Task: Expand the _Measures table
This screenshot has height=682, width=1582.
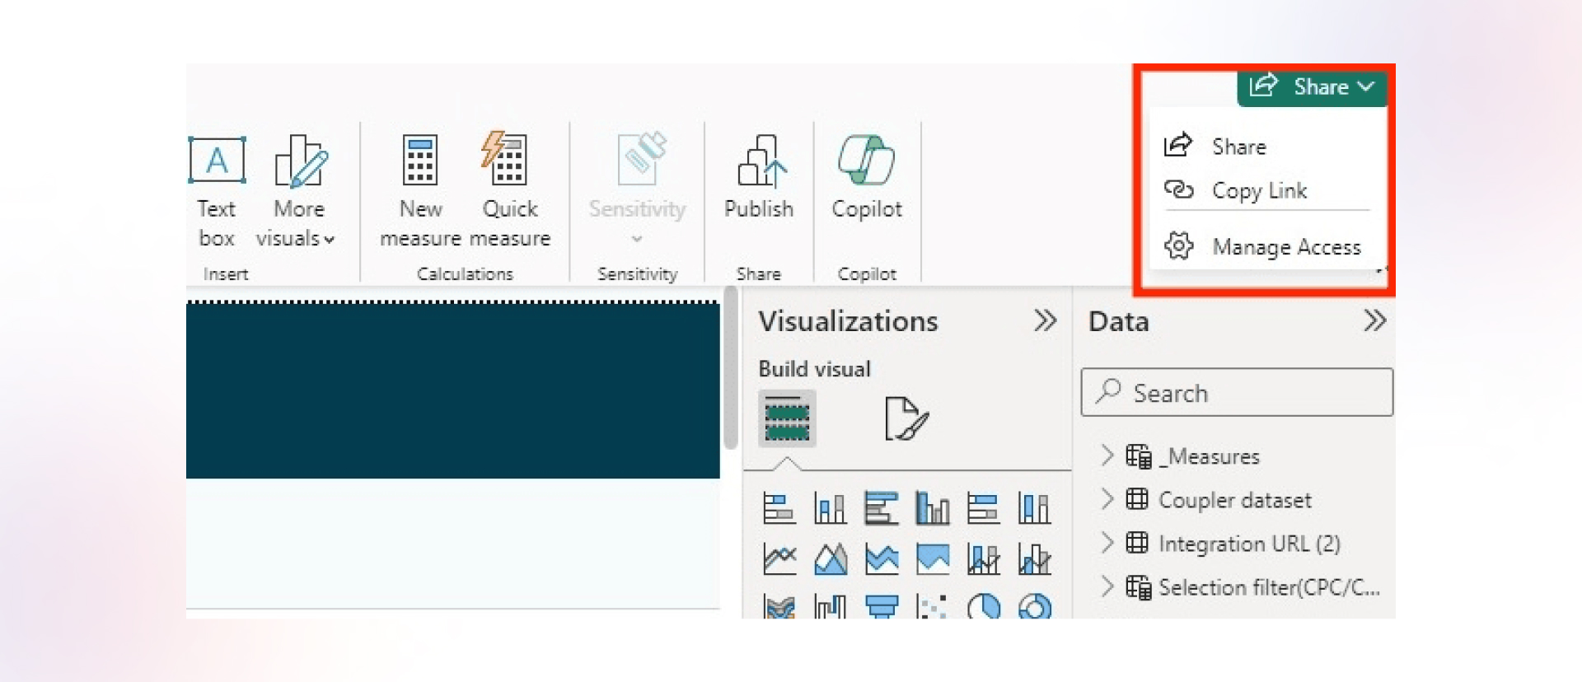Action: coord(1107,455)
